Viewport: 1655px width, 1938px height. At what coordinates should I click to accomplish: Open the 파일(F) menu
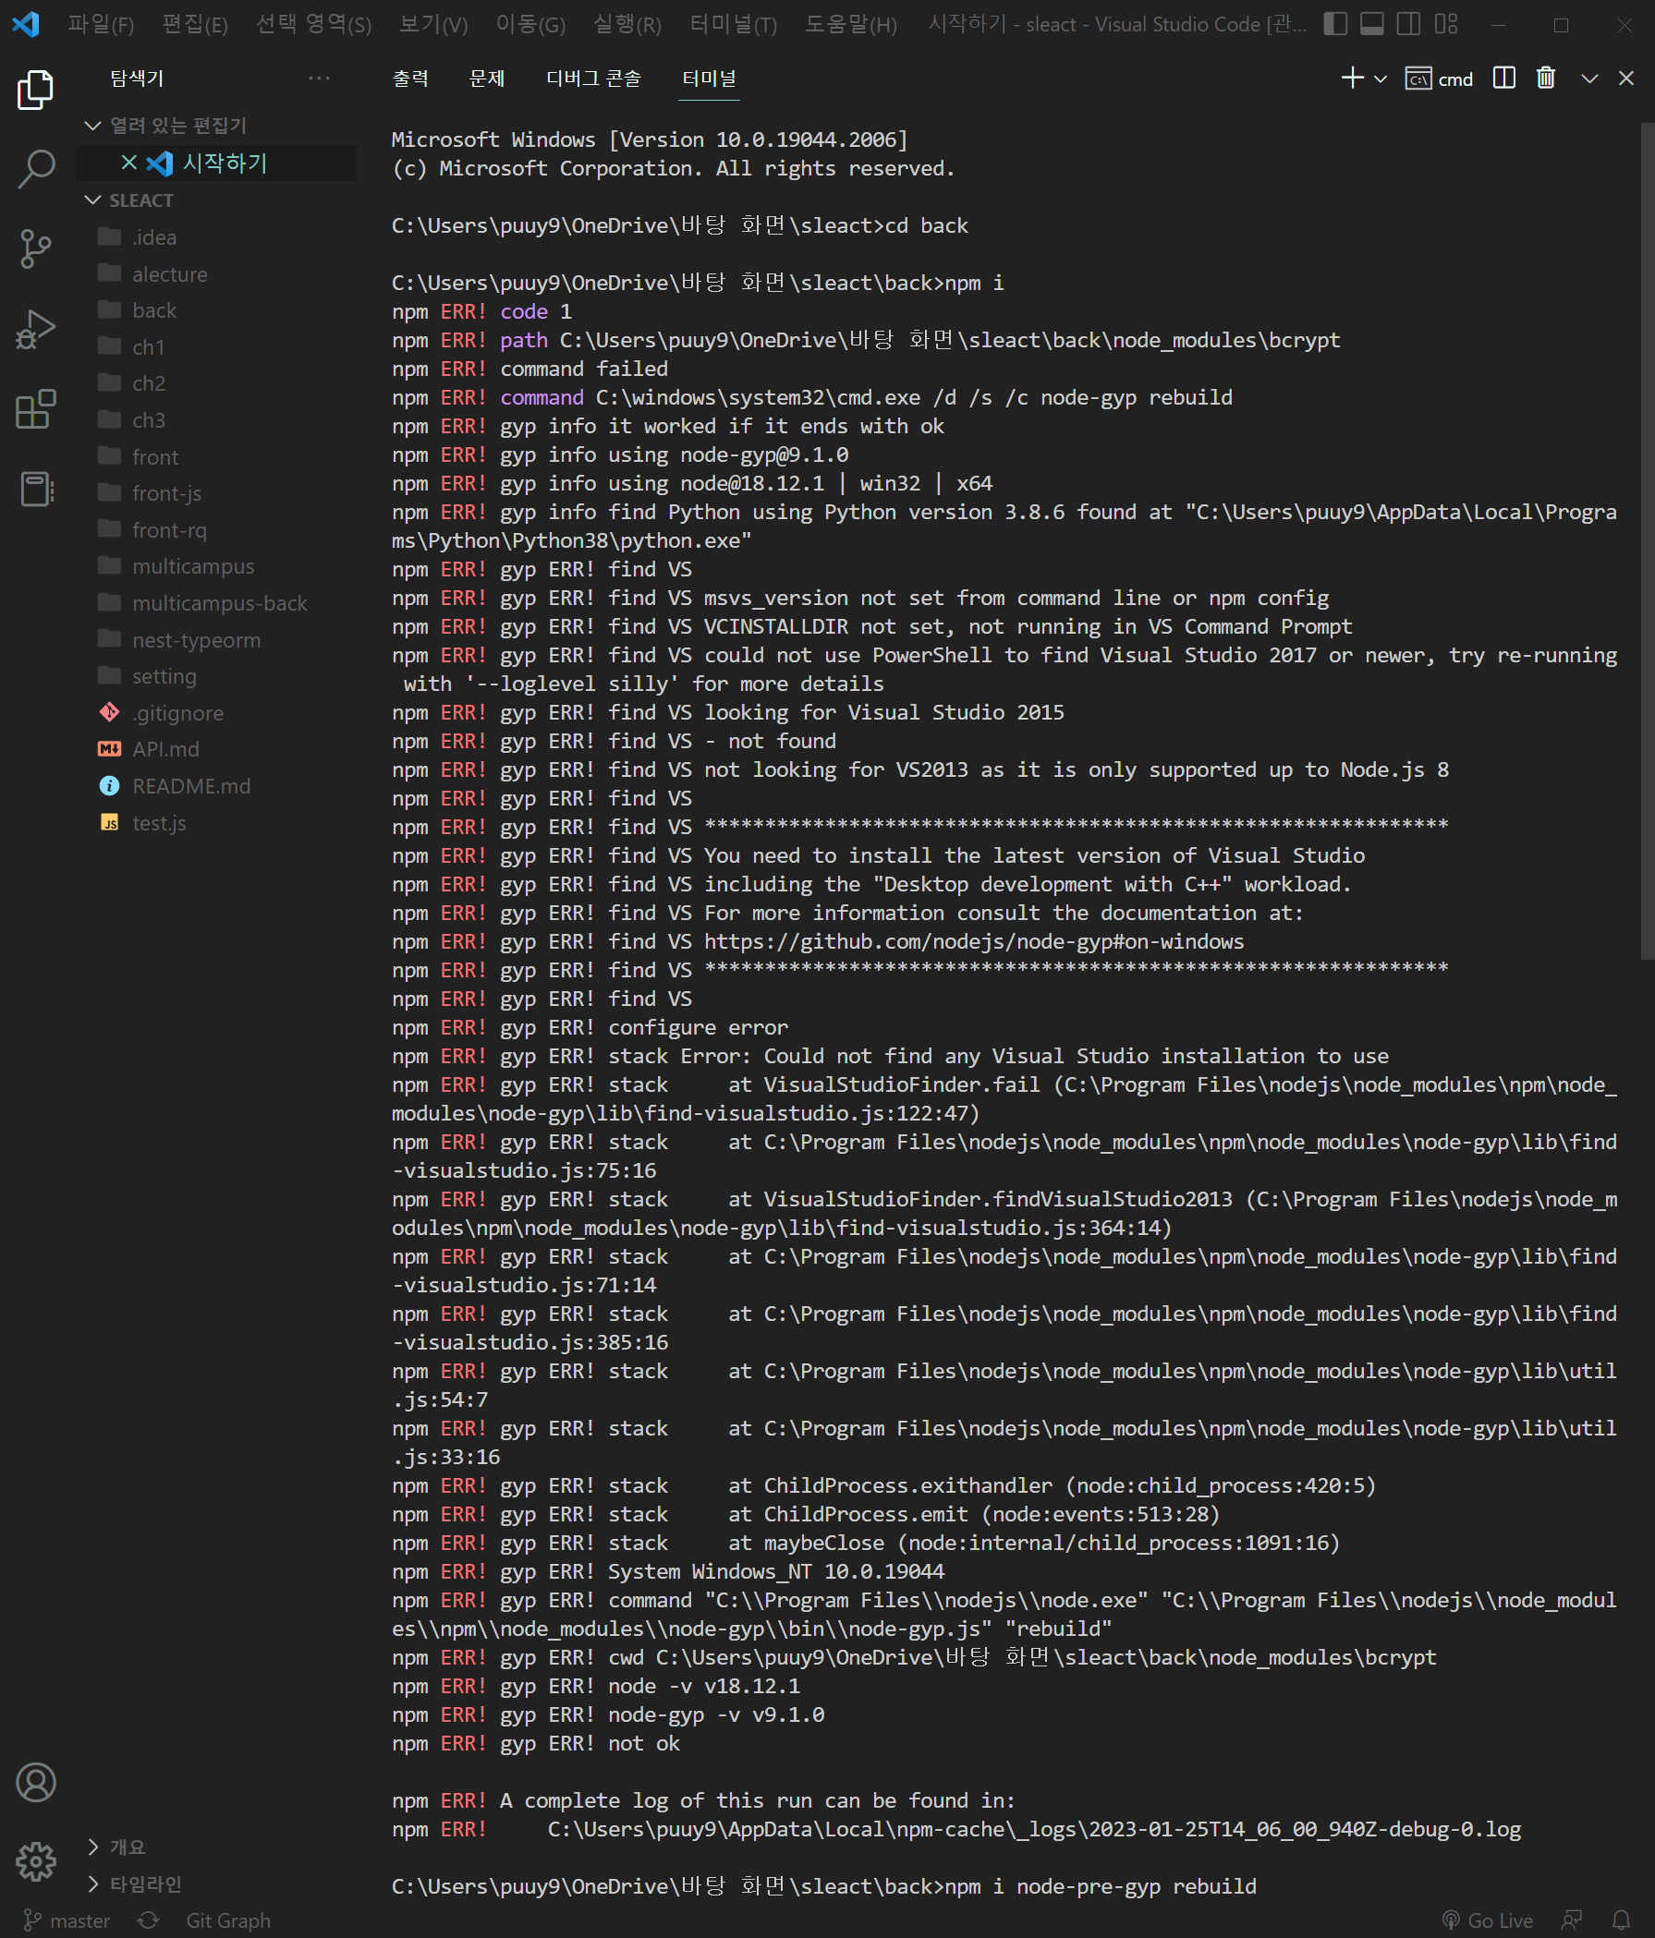[101, 24]
